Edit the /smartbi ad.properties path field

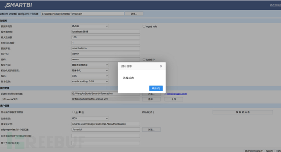click(105, 130)
